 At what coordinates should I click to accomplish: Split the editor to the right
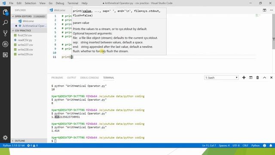(265, 10)
